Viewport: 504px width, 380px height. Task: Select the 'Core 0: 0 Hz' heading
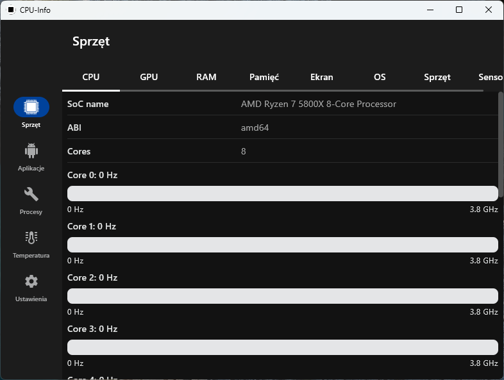(92, 175)
